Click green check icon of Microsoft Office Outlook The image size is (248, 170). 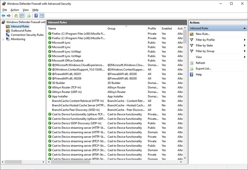tap(50, 61)
